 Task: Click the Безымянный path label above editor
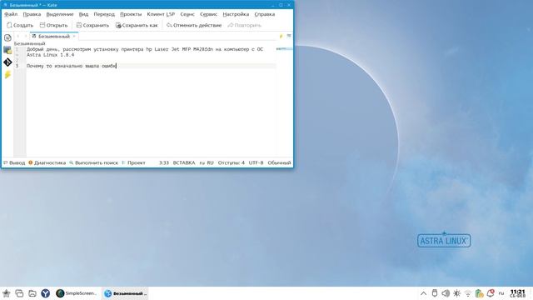[29, 43]
